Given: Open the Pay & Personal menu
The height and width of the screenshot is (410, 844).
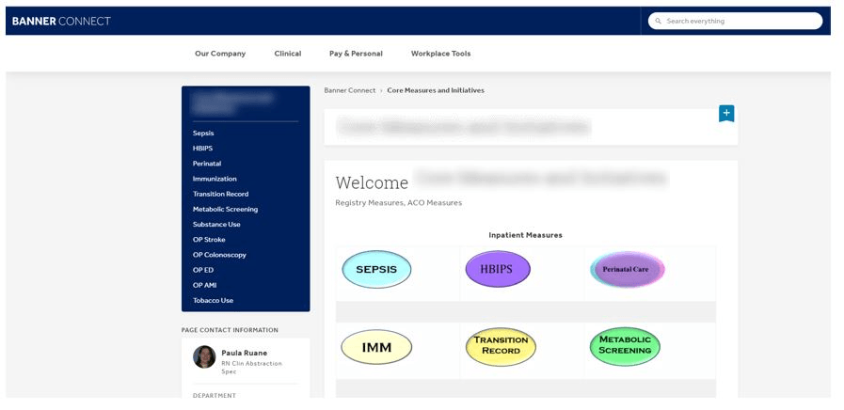Looking at the screenshot, I should (x=356, y=54).
